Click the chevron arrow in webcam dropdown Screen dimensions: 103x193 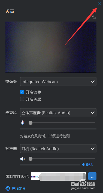(92, 82)
